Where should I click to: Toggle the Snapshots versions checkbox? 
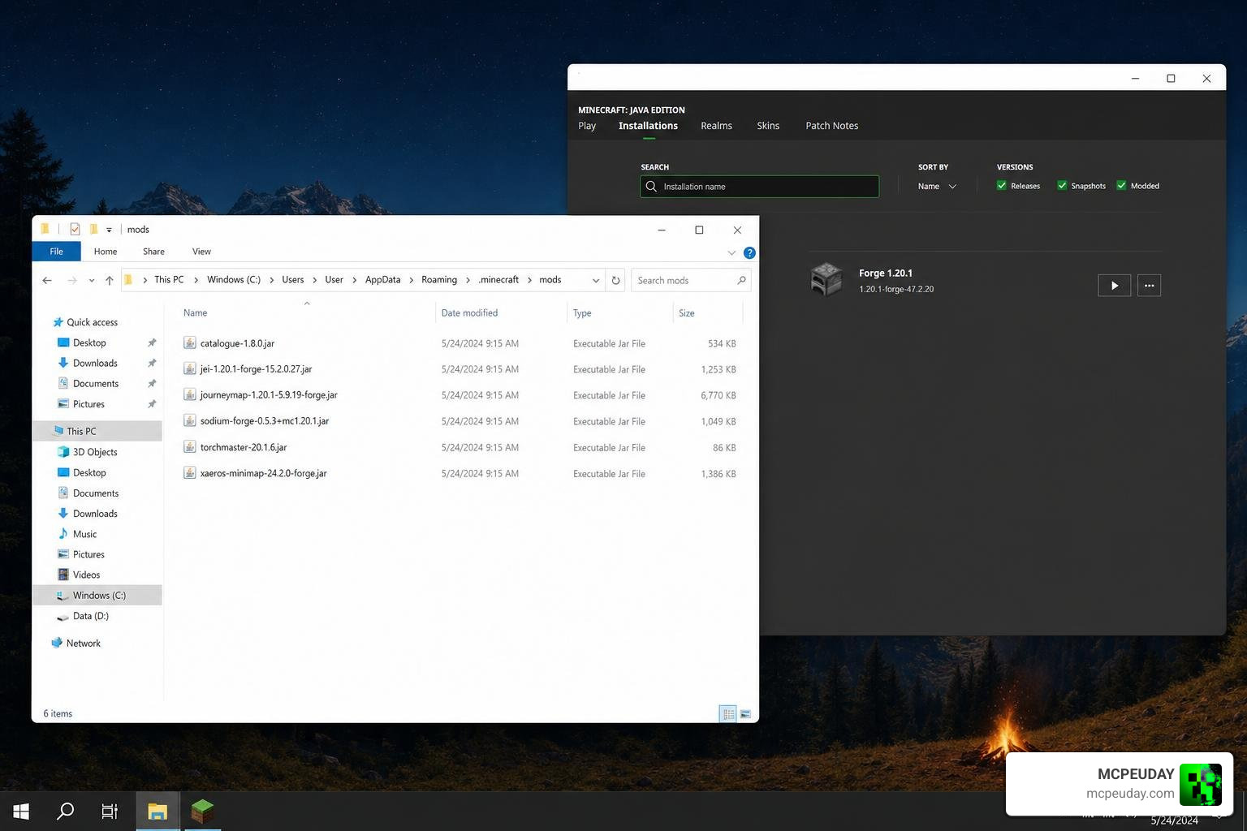coord(1062,186)
